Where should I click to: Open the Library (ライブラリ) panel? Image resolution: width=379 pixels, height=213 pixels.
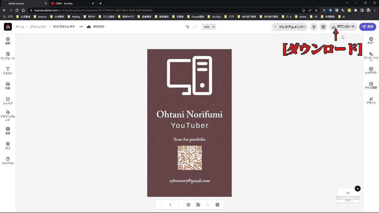pos(8,161)
